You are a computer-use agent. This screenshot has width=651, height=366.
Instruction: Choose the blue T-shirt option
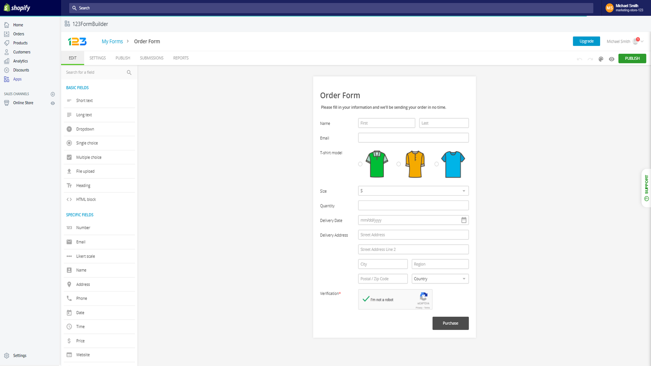(437, 164)
